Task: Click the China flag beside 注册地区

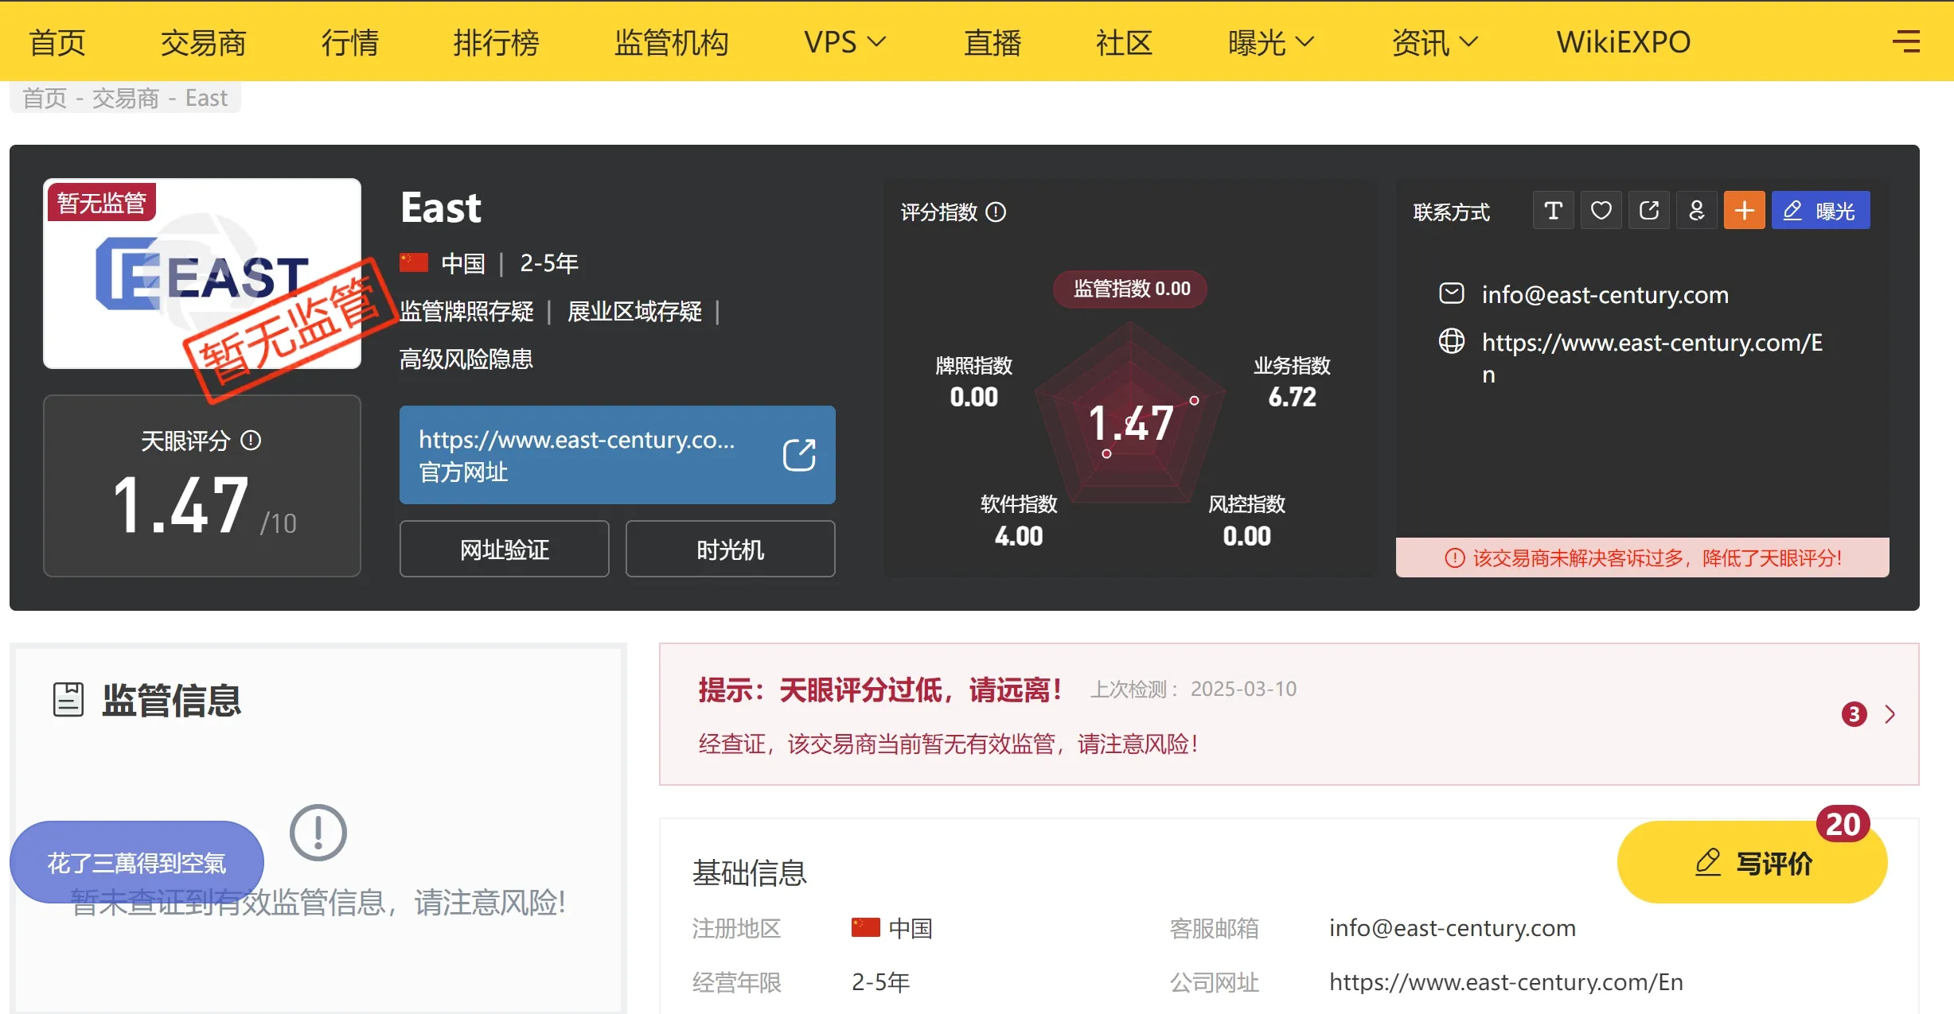Action: (x=865, y=927)
